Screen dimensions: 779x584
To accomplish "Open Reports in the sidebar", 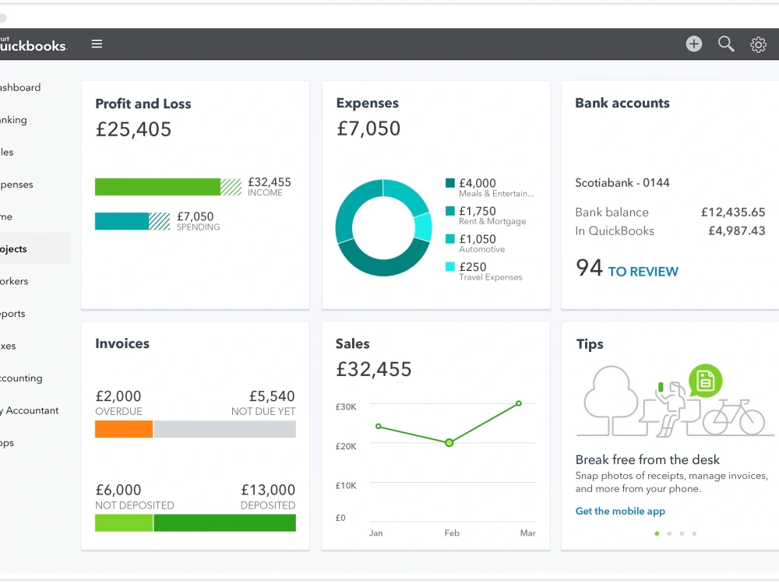I will point(12,313).
